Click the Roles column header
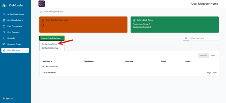 188,61
